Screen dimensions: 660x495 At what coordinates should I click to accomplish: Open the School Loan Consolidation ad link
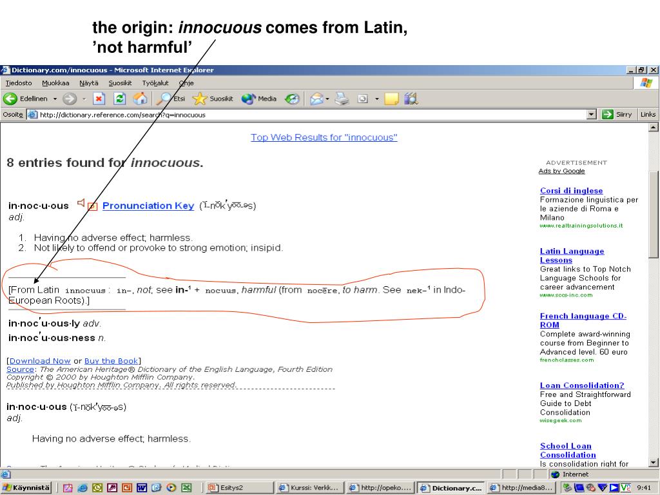568,451
